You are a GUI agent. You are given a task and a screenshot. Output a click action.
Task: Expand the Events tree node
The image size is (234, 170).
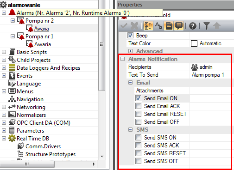pyautogui.click(x=4, y=75)
